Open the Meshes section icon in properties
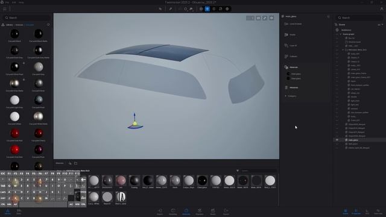The image size is (386, 217). [286, 35]
